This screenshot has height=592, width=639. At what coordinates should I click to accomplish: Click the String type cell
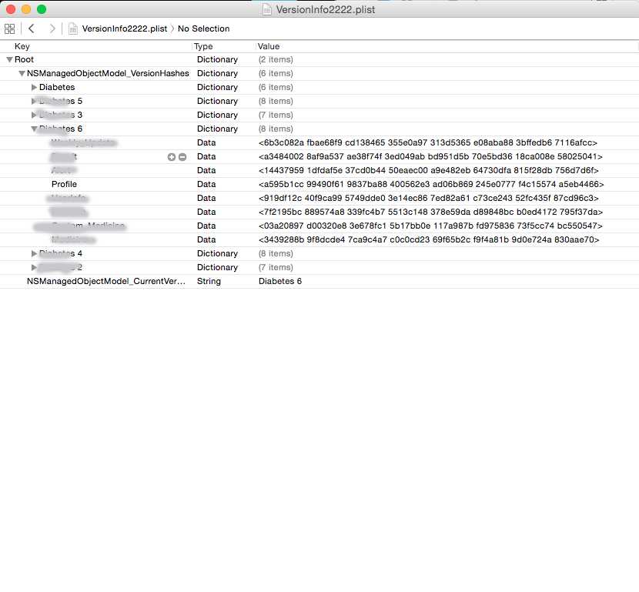tap(209, 281)
